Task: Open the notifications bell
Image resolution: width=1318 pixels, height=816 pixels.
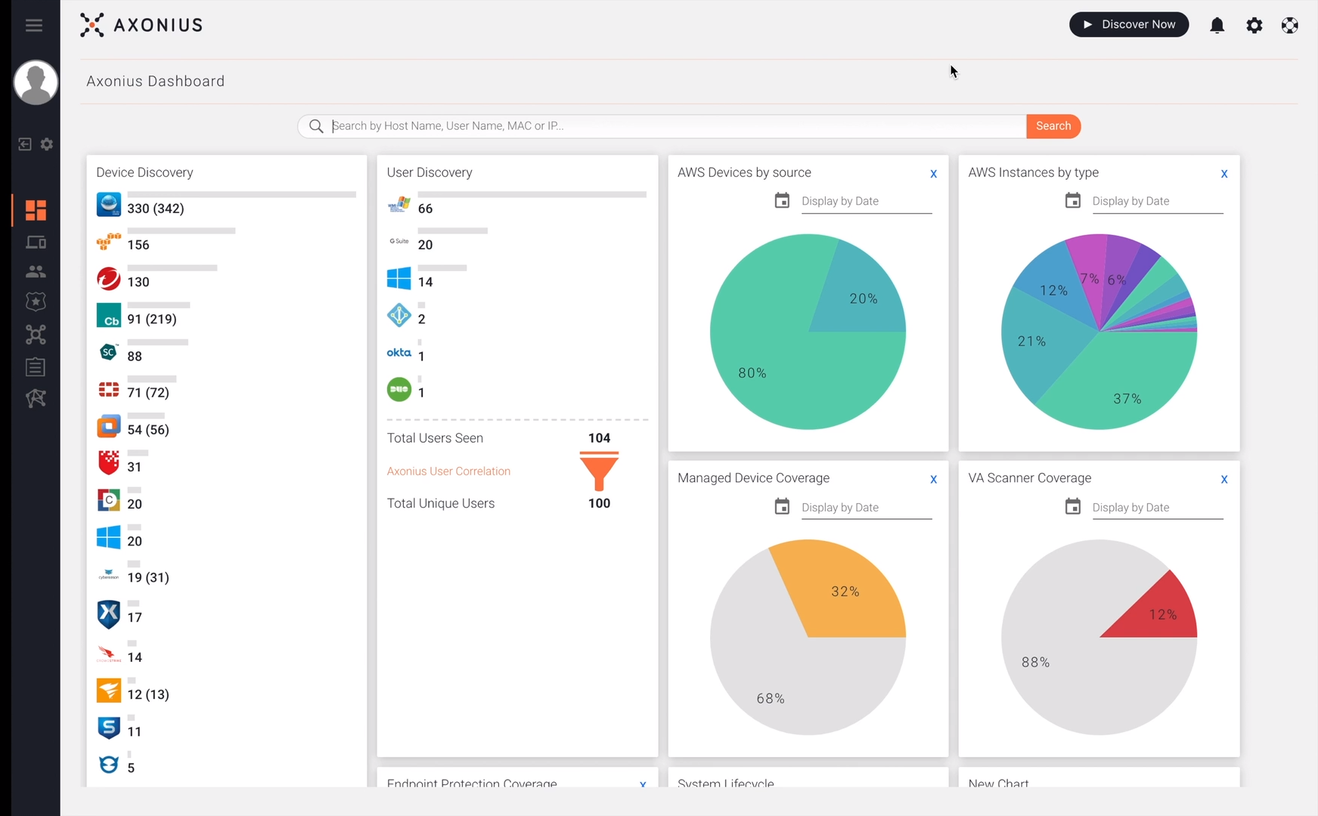Action: pyautogui.click(x=1217, y=26)
